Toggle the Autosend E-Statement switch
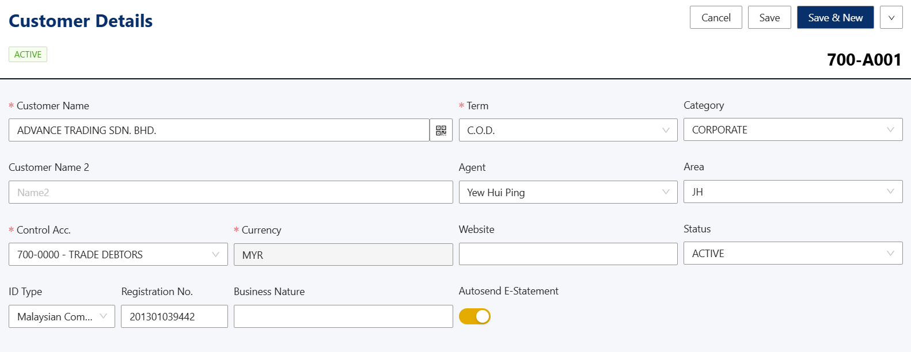 475,316
